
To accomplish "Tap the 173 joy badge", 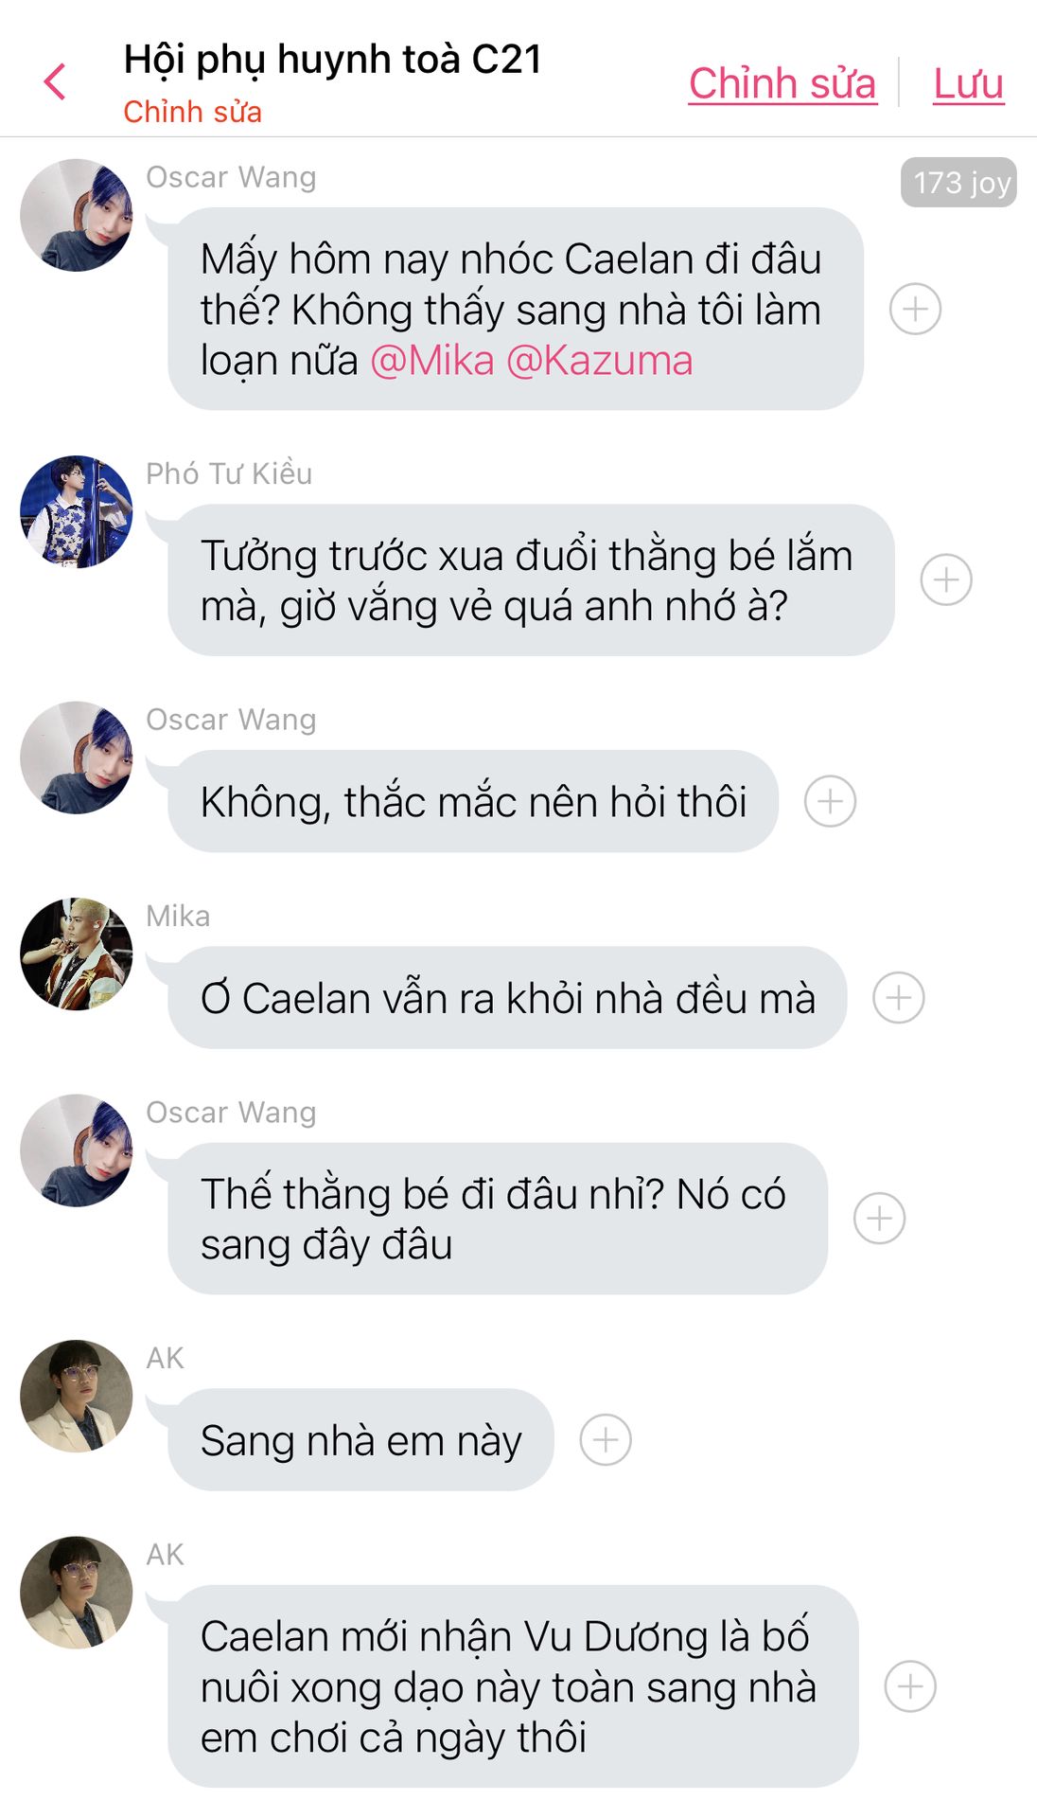I will click(958, 182).
